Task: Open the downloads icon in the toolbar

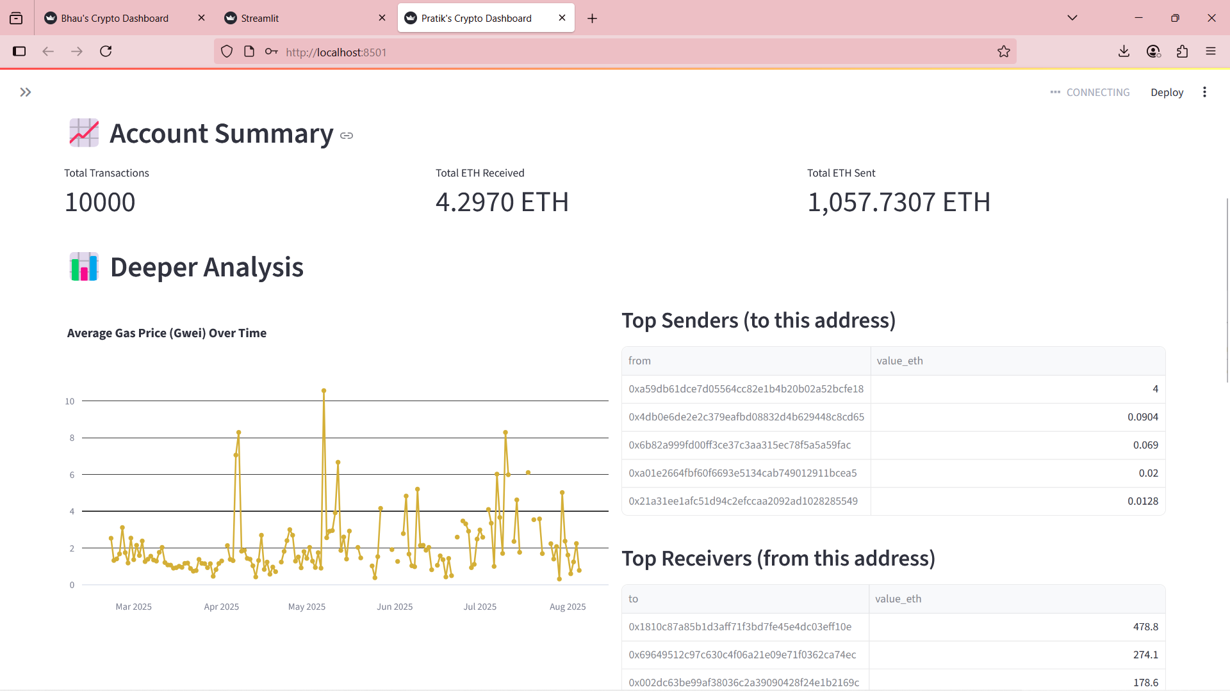Action: (x=1124, y=51)
